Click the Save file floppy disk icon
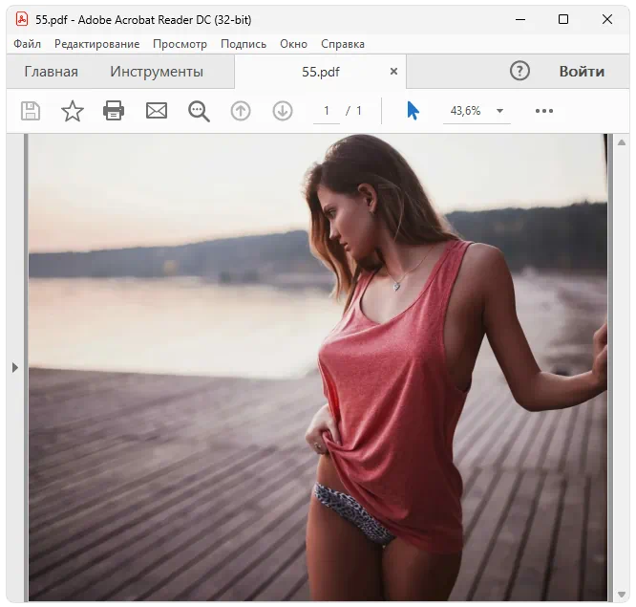This screenshot has height=607, width=636. pos(31,111)
